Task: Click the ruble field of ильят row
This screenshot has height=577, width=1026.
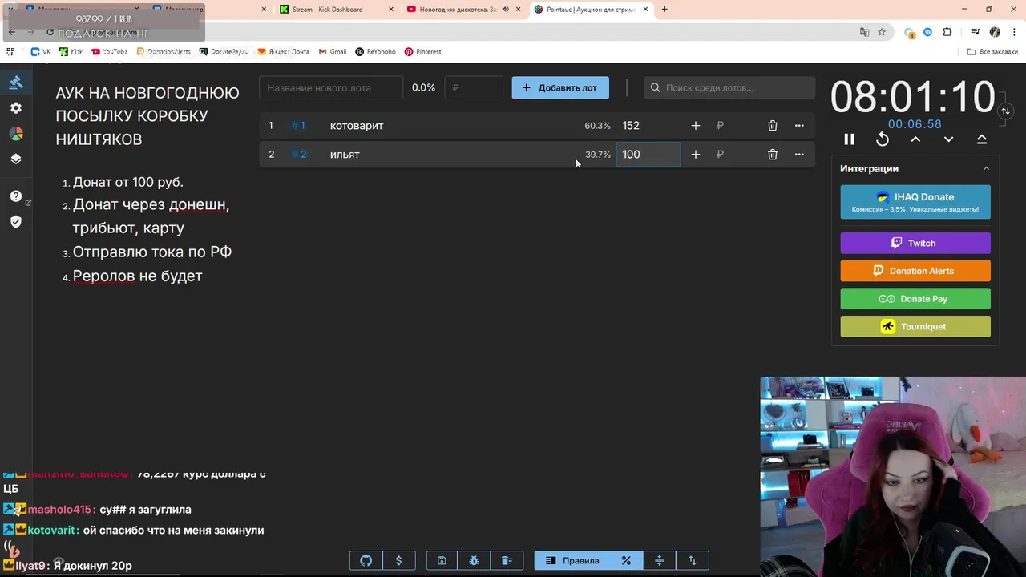Action: point(733,155)
